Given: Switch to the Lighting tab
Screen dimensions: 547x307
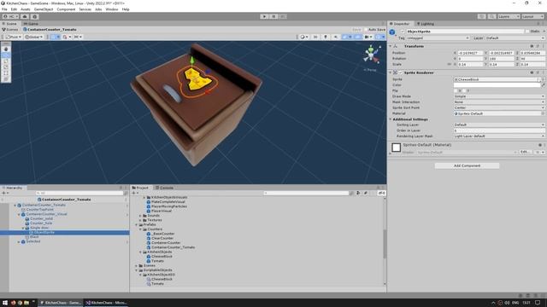Looking at the screenshot, I should tap(426, 24).
